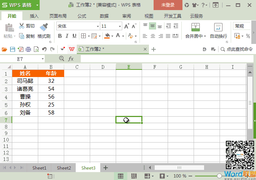The height and width of the screenshot is (180, 256).
Task: Decrease font size with A- icon
Action: pos(134,26)
